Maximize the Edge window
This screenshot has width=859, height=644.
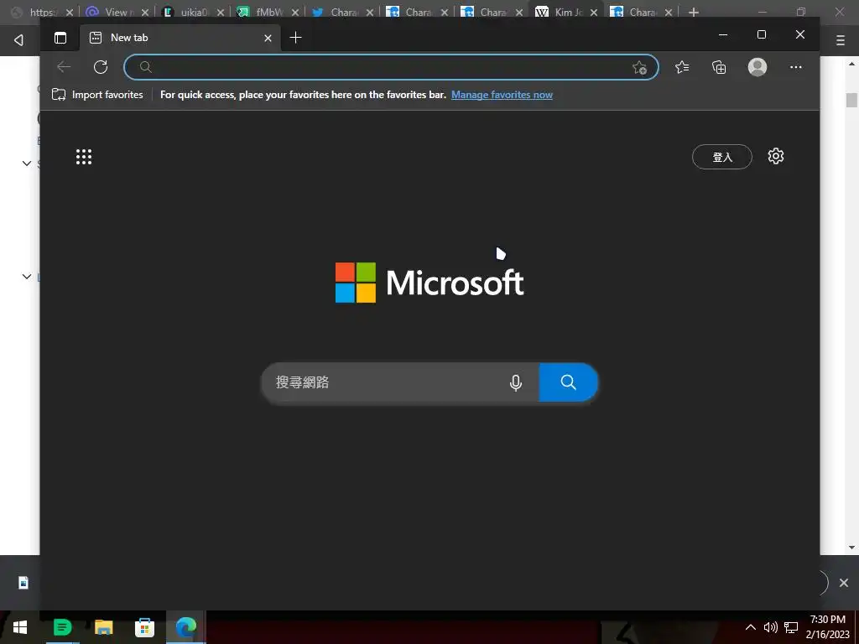762,34
